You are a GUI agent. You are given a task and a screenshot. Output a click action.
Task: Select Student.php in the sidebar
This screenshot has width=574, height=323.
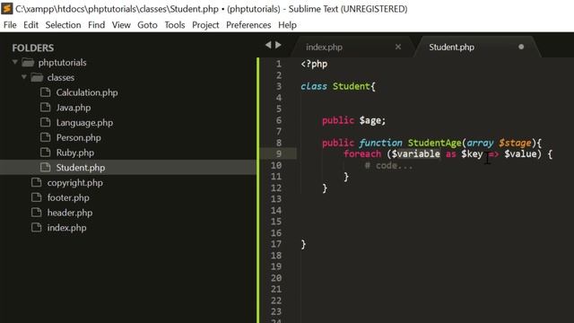pos(81,168)
